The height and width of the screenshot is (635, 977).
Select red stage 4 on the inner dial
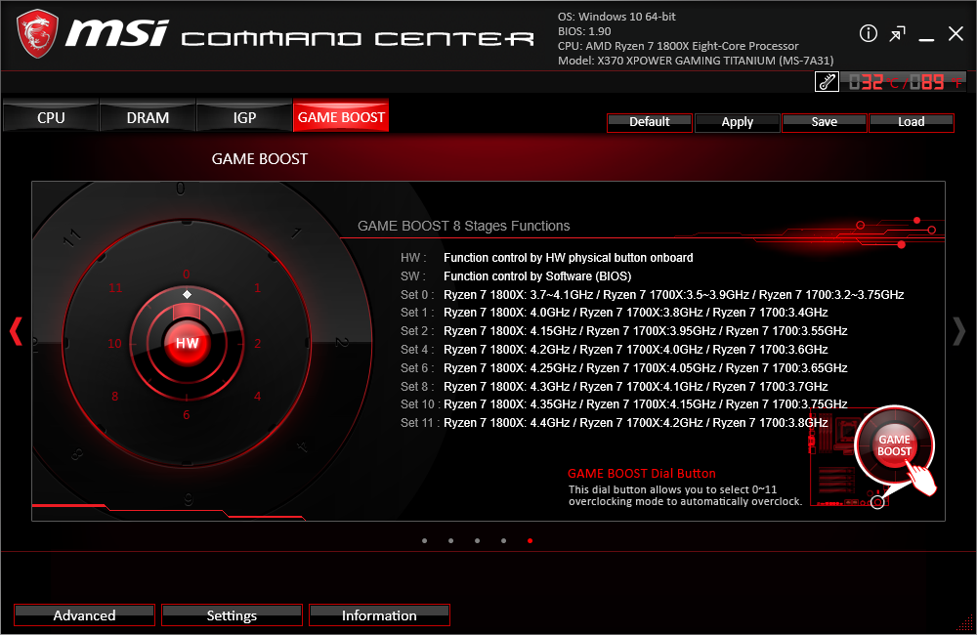[x=257, y=397]
